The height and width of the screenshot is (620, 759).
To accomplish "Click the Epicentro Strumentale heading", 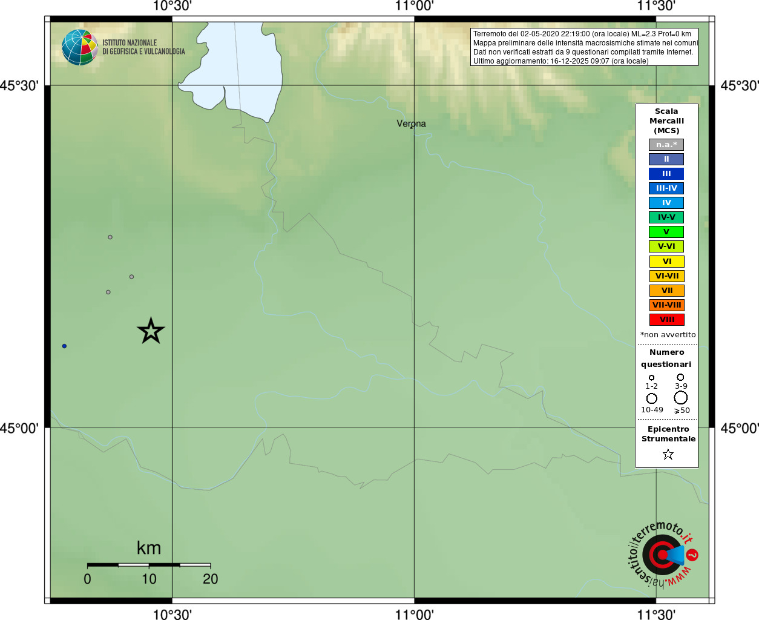I will point(668,434).
